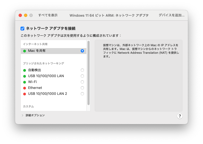Expand the 詳細オプション disclosure triangle
This screenshot has height=144, width=203.
22,115
